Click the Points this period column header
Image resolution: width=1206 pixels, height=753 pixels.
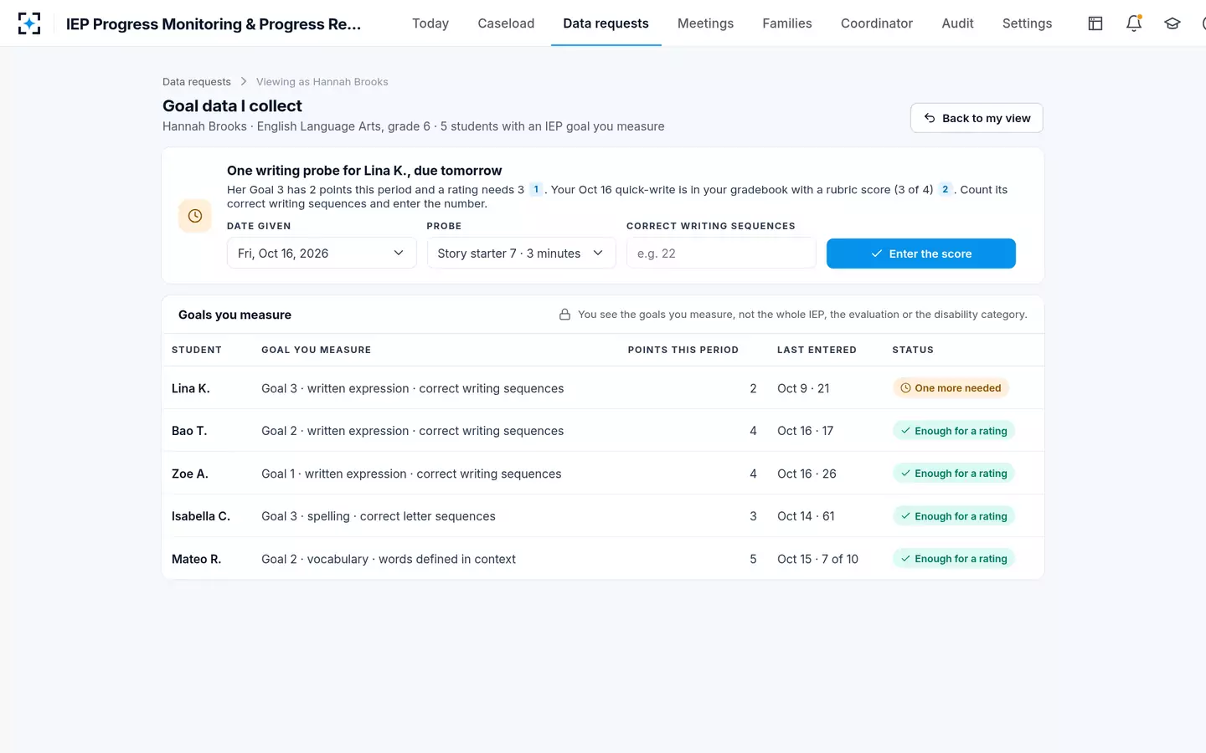click(683, 350)
